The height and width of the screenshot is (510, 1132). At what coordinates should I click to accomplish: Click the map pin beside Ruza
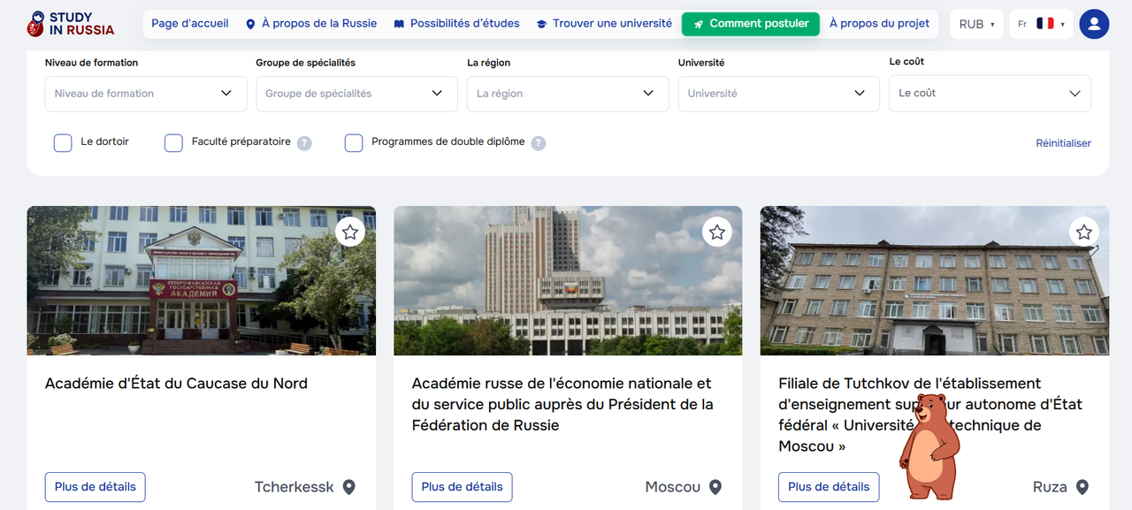[1082, 487]
